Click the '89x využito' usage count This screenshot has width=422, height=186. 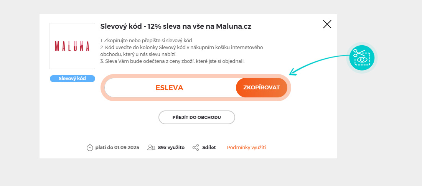click(x=171, y=148)
